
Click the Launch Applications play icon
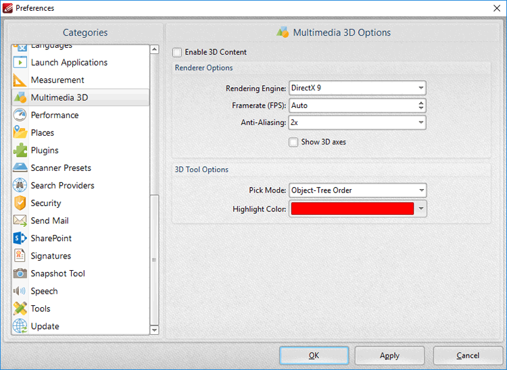20,62
